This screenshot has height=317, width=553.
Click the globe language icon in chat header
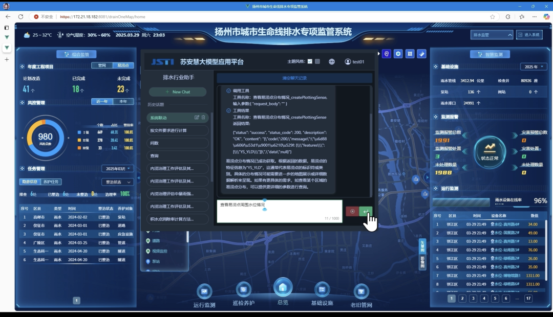point(332,62)
